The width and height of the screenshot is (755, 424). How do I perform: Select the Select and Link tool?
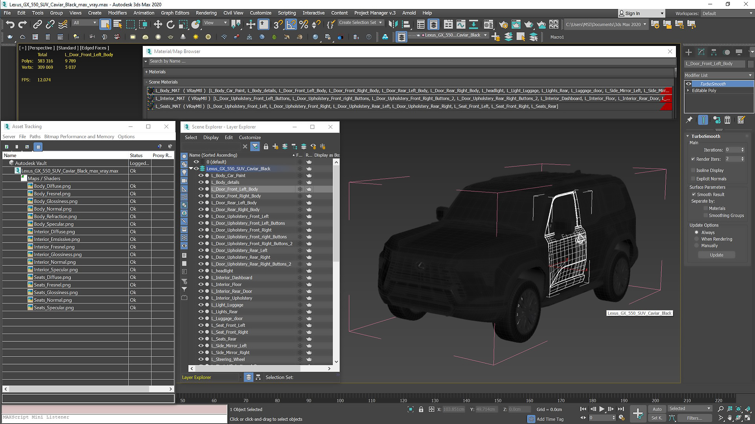tap(37, 24)
